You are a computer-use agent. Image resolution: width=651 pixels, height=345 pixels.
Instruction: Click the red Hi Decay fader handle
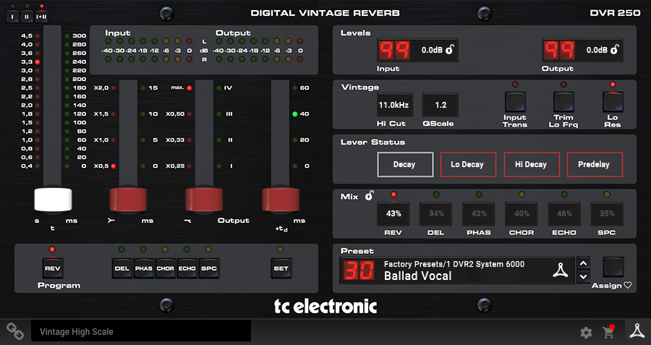coord(204,200)
